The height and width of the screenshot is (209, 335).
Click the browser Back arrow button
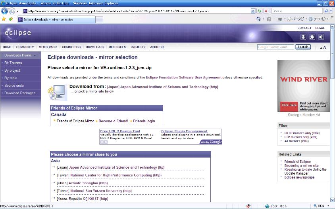coord(4,11)
